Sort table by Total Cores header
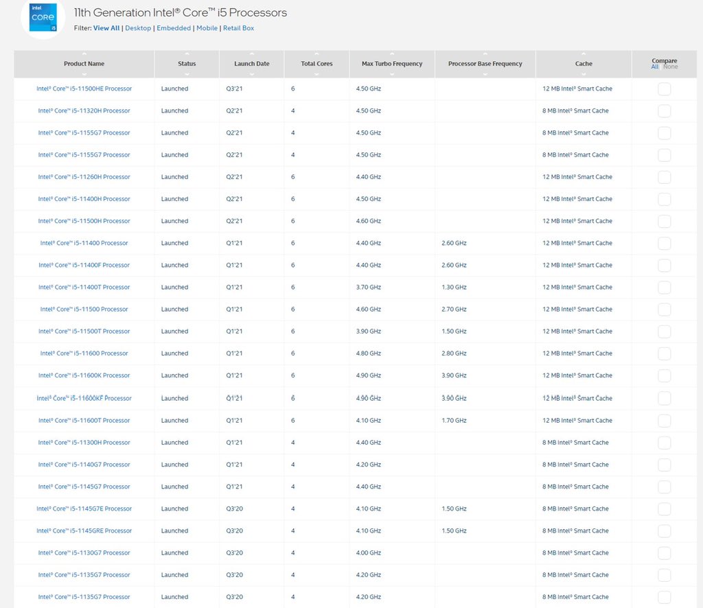This screenshot has height=608, width=703. (x=316, y=64)
